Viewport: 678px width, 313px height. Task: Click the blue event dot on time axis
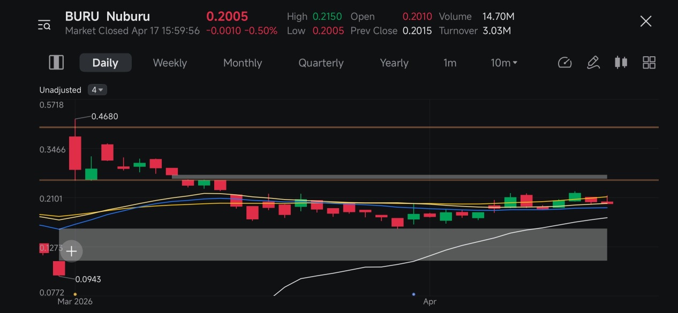click(414, 294)
